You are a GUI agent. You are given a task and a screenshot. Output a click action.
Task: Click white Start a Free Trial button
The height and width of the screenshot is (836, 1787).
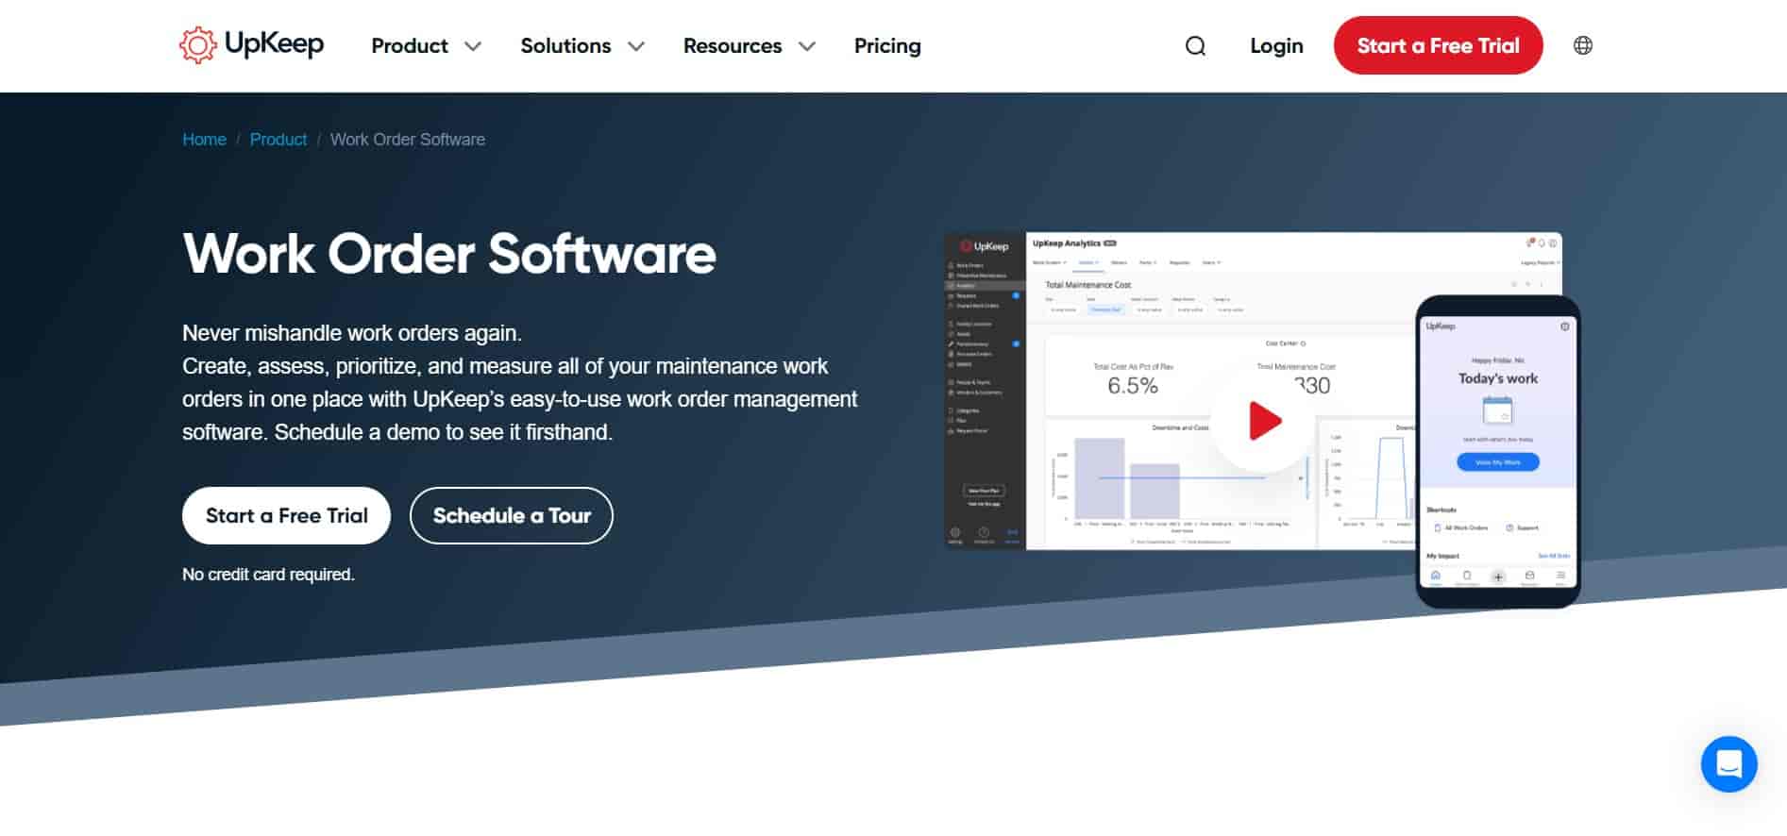[286, 515]
